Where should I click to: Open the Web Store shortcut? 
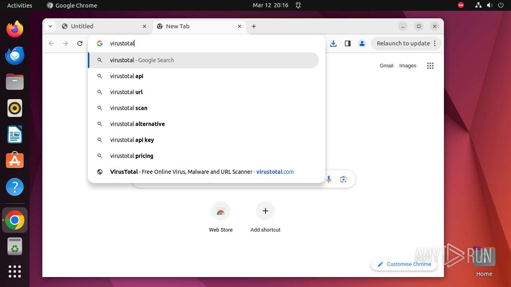tap(221, 218)
